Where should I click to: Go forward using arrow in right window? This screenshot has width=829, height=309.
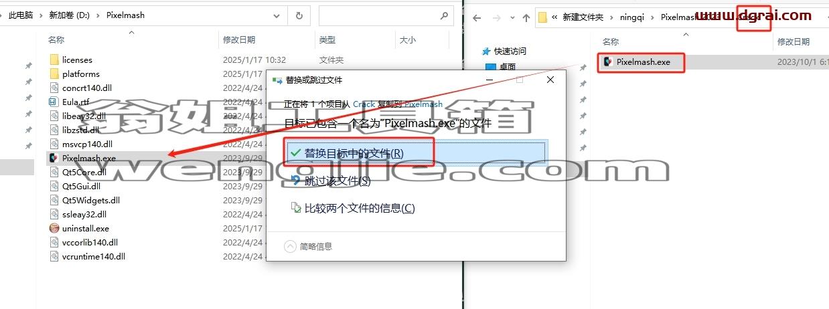(496, 18)
